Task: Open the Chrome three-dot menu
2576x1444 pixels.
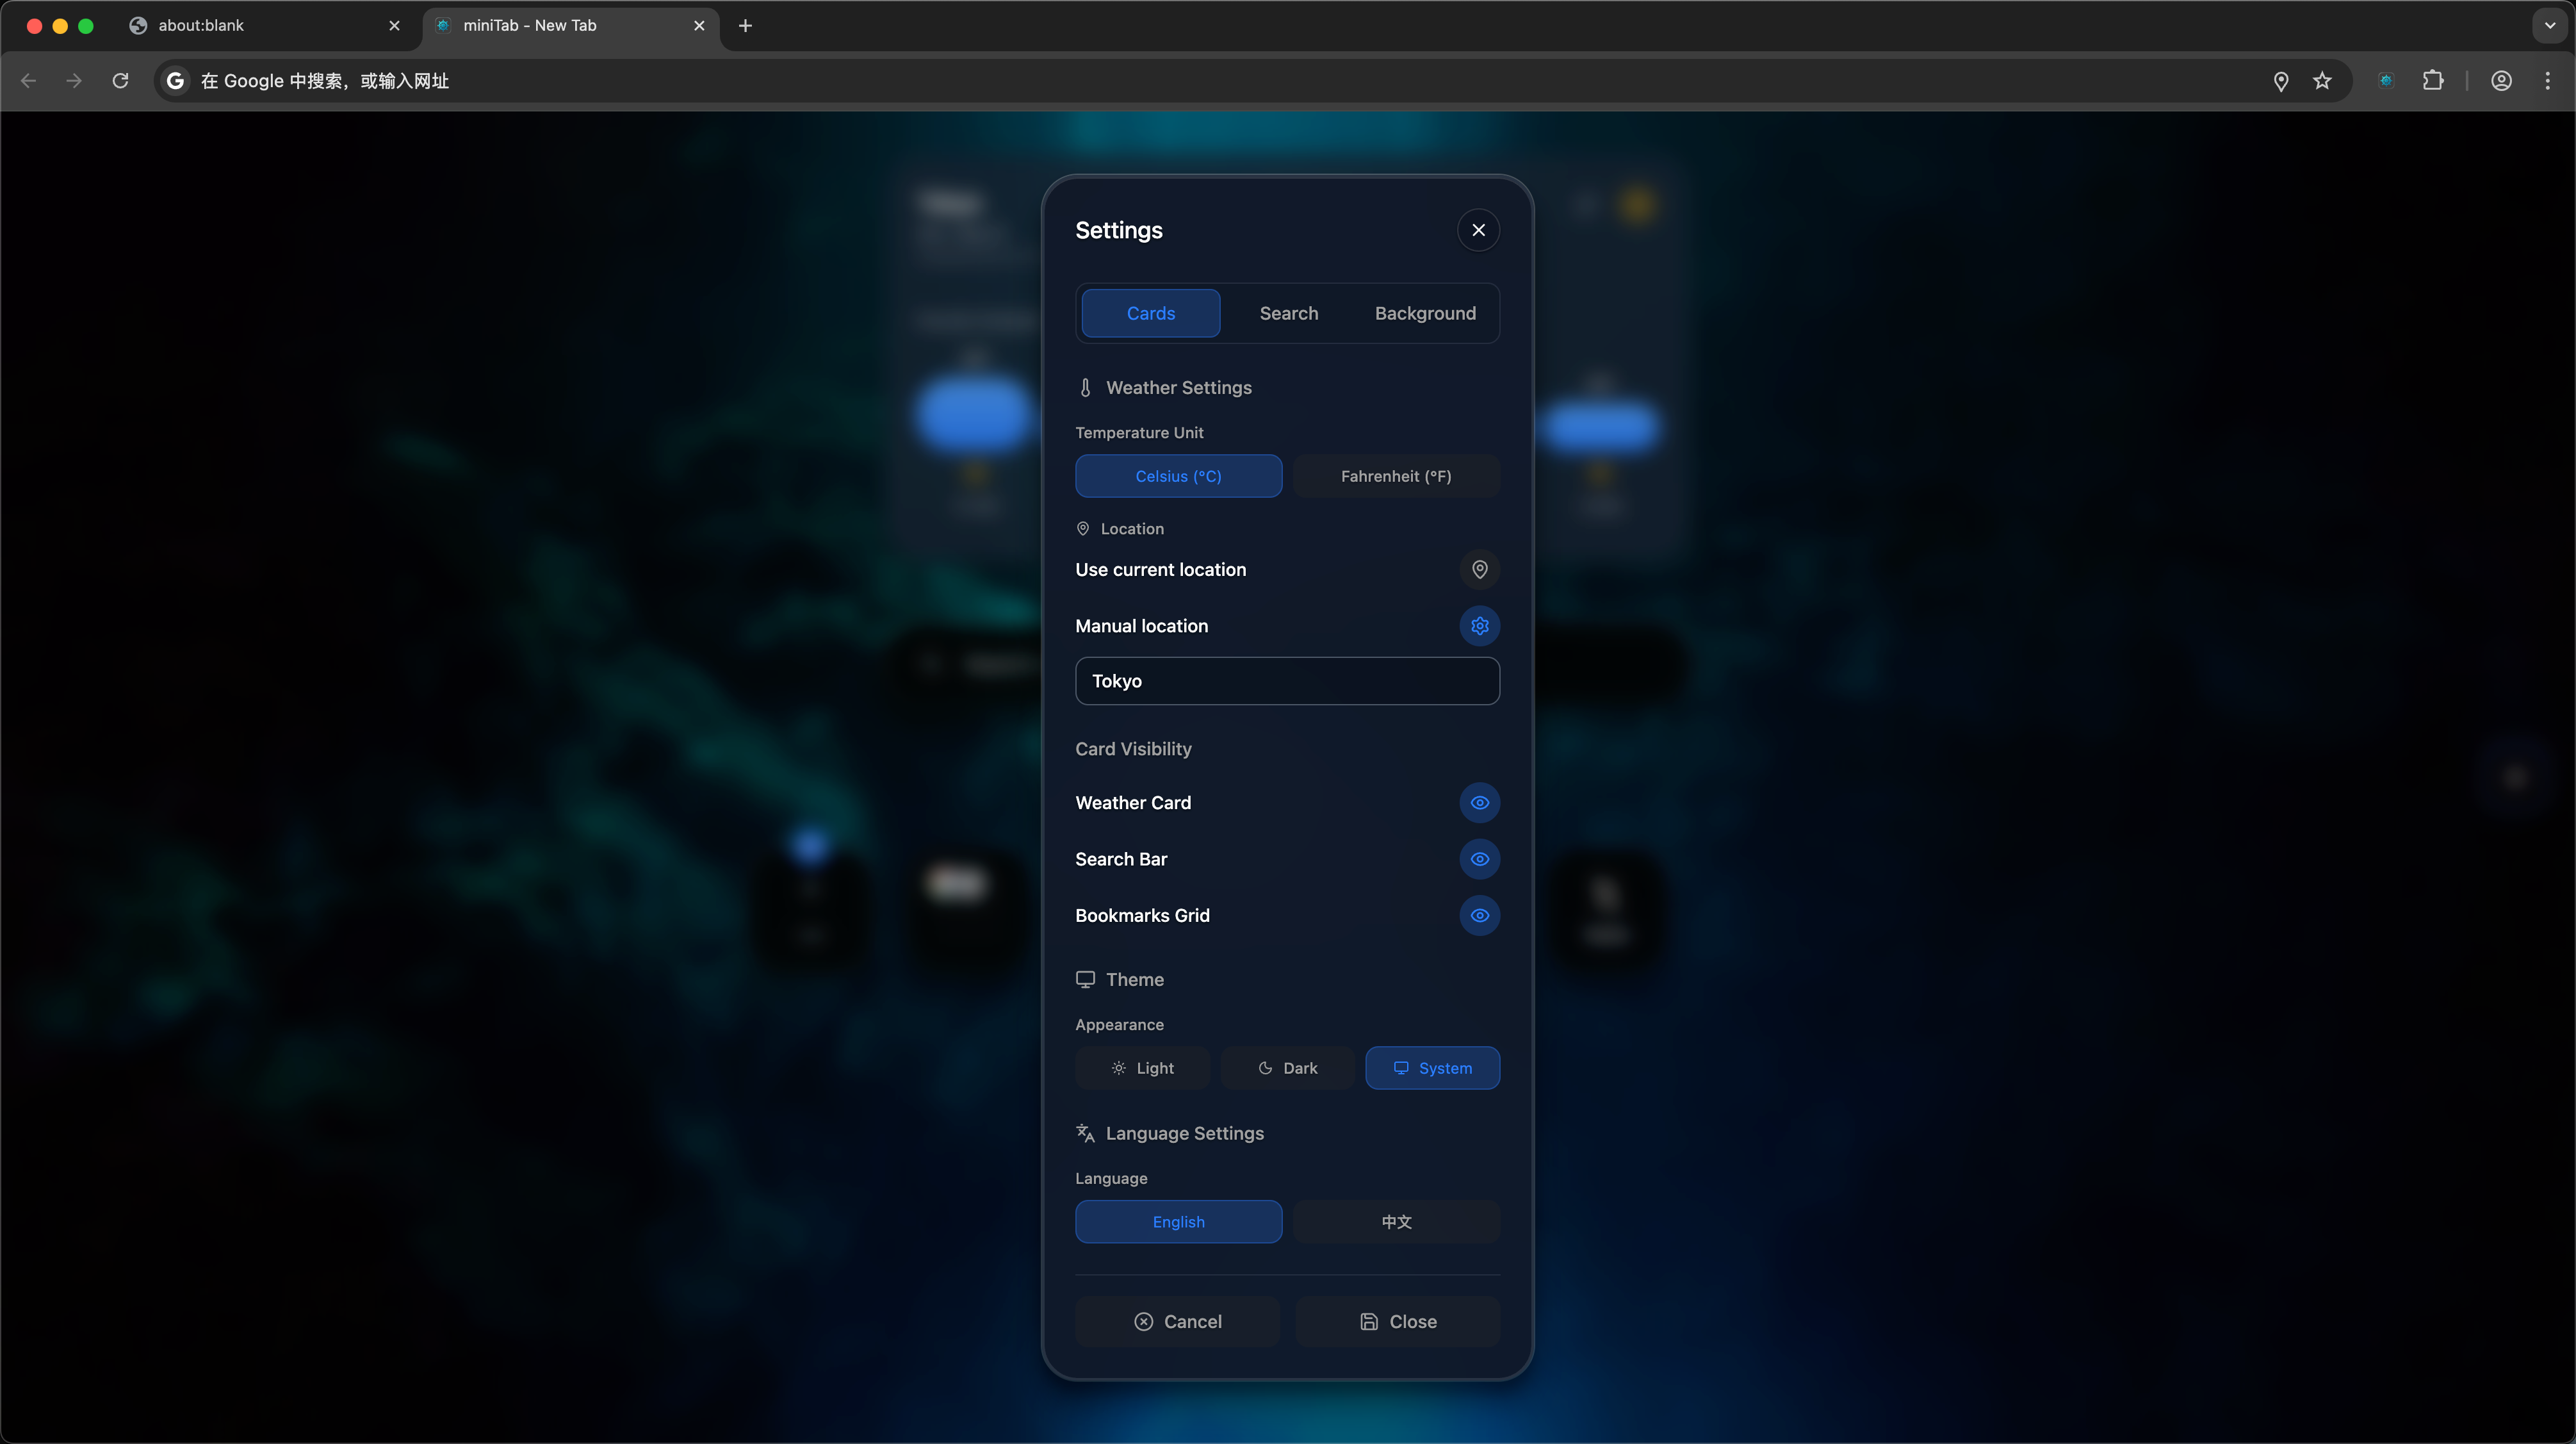Action: pos(2547,81)
